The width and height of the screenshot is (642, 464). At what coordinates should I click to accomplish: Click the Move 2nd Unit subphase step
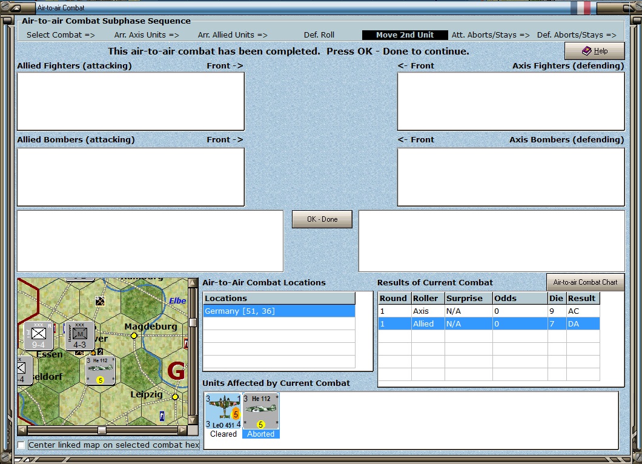click(405, 35)
